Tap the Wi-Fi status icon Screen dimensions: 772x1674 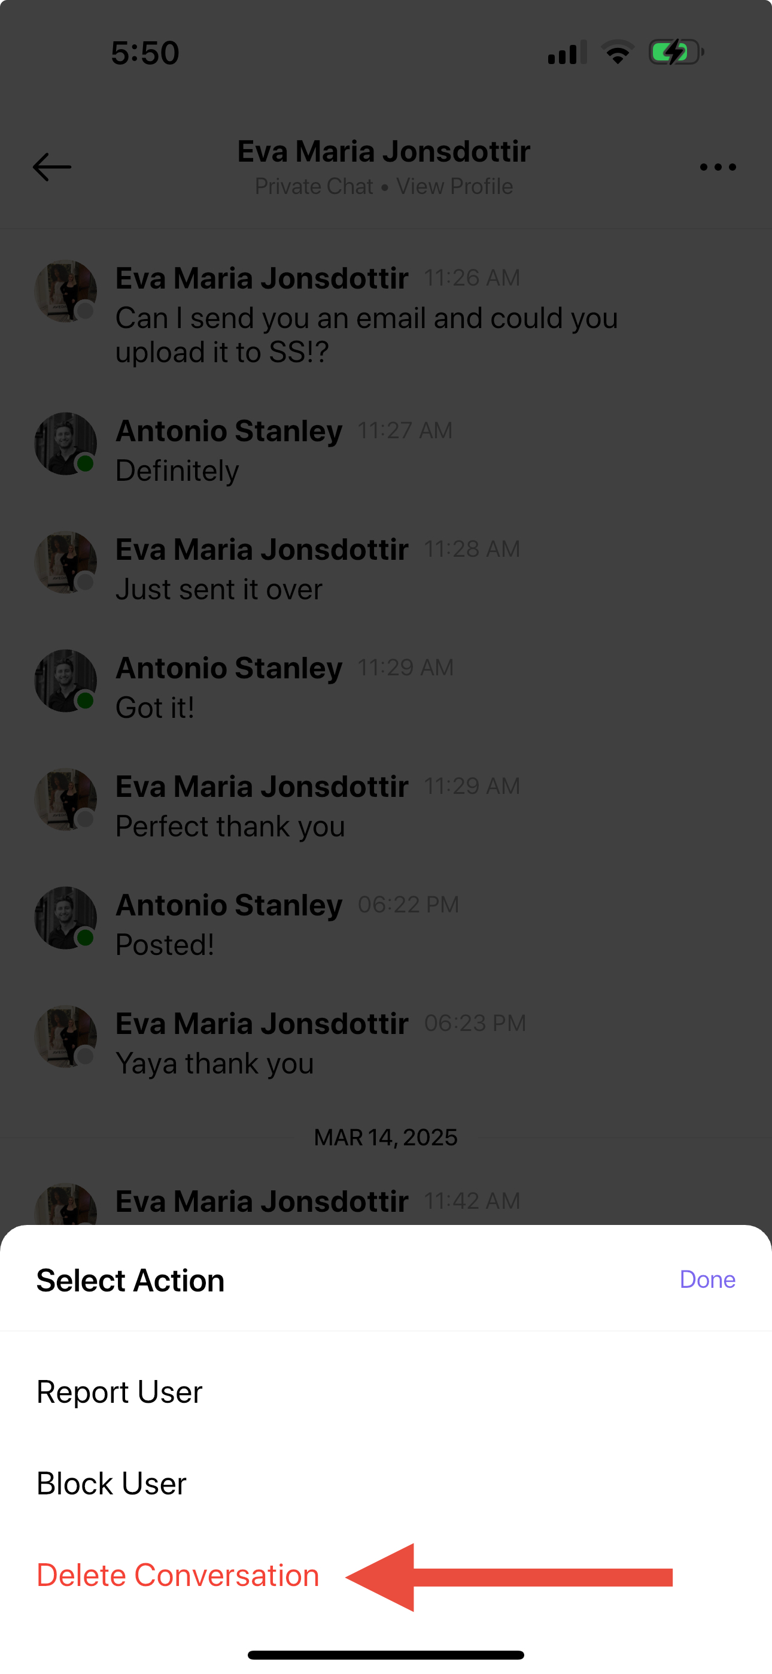(x=618, y=52)
